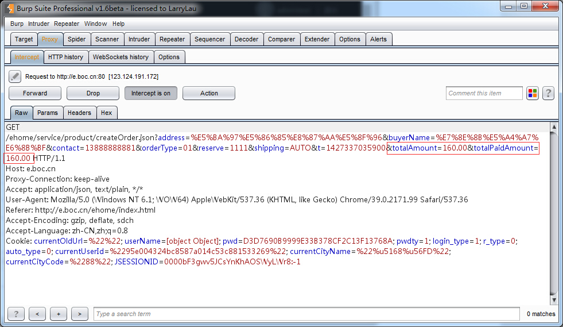The width and height of the screenshot is (563, 327).
Task: Click the GET method line
Action: click(13, 127)
